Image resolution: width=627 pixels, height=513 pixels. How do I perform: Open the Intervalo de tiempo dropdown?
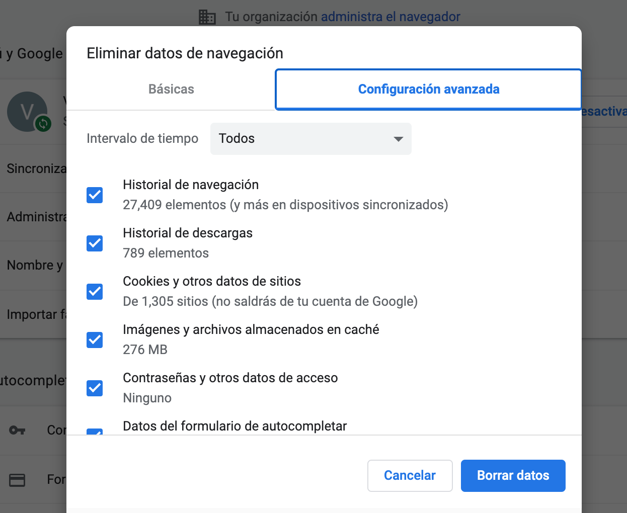pos(311,138)
